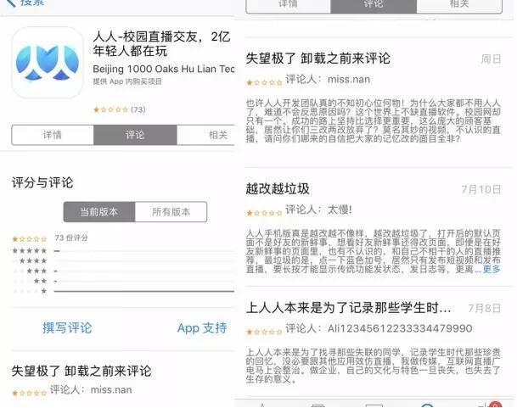This screenshot has height=408, width=517.
Task: Click review body starting 上人人本来是为了找寻那些失联的同学
Action: 374,366
